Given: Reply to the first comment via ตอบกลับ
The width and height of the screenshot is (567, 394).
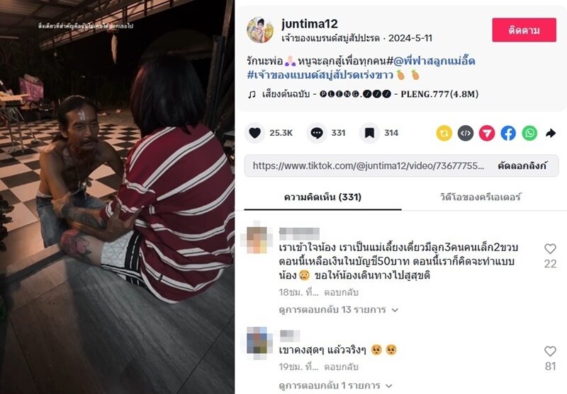Looking at the screenshot, I should (341, 292).
